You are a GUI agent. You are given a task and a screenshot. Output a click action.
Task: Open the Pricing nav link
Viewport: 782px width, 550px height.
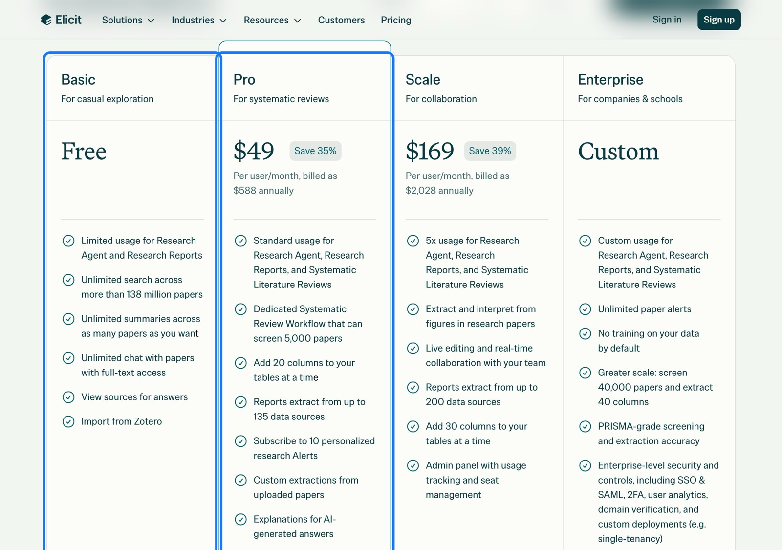[396, 20]
